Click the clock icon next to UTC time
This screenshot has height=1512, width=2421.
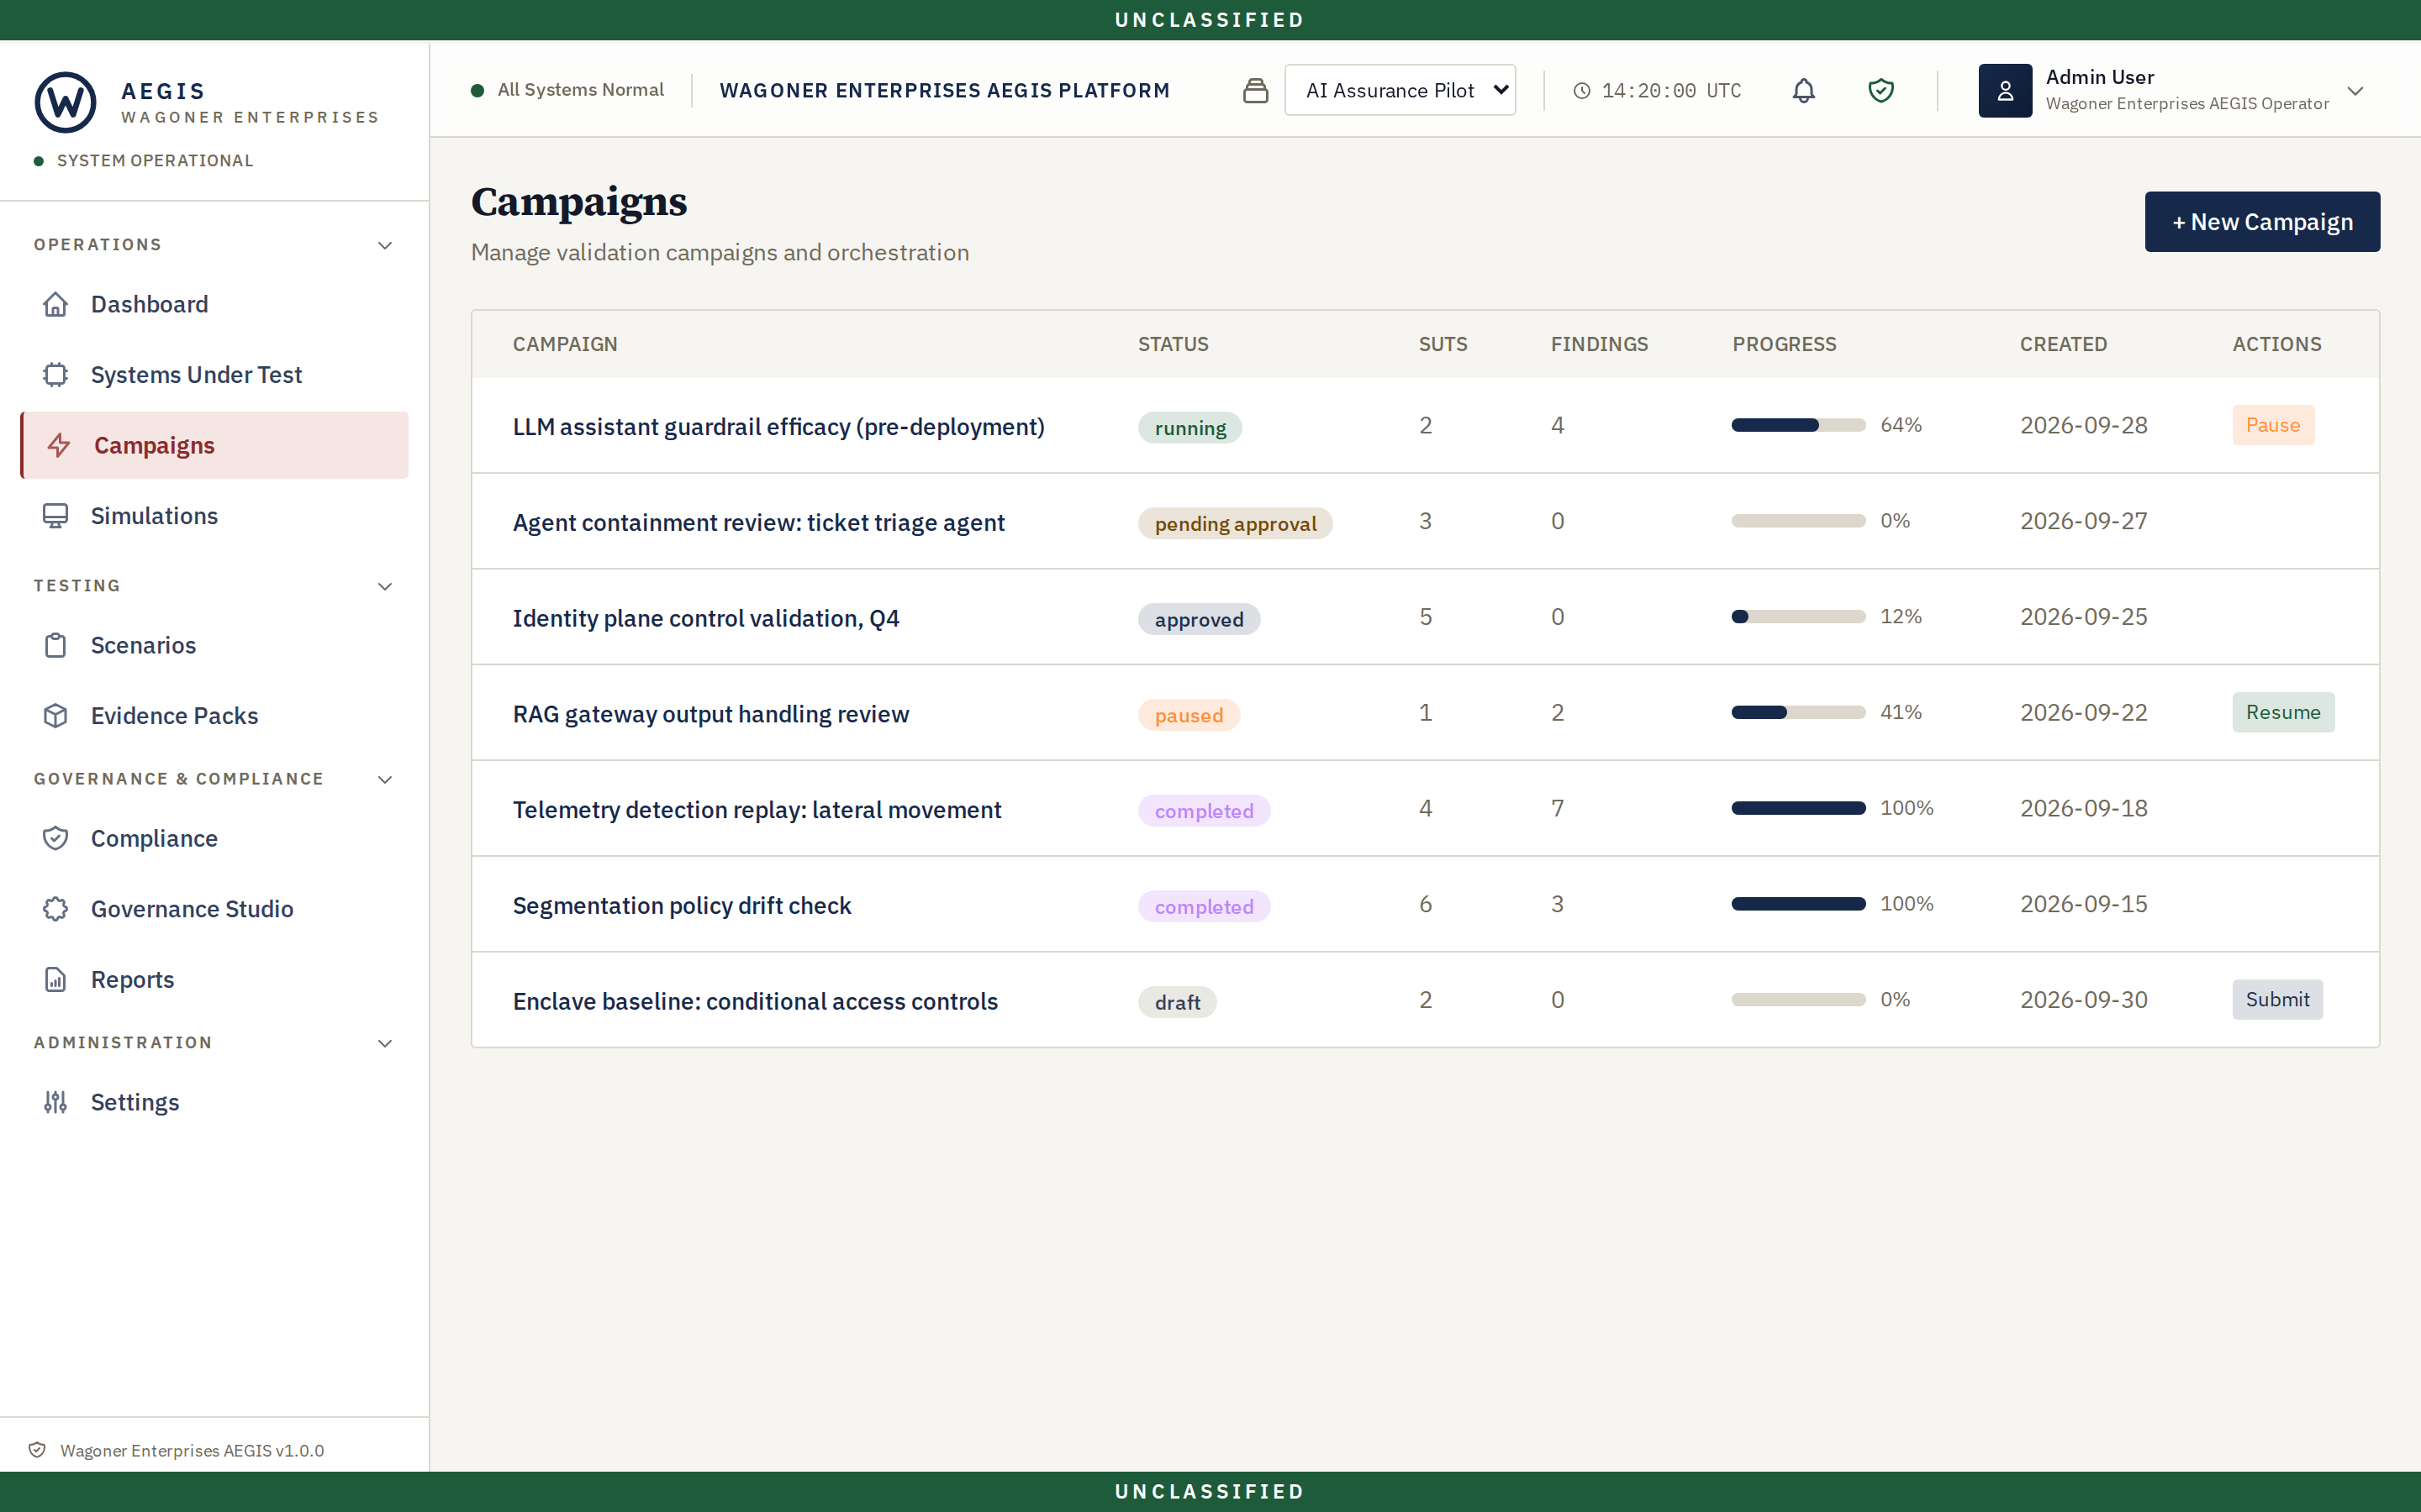click(1582, 91)
